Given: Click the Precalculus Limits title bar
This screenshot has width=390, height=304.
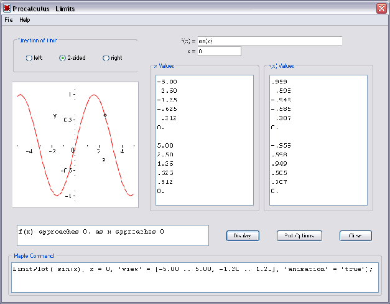Looking at the screenshot, I should pyautogui.click(x=187, y=7).
